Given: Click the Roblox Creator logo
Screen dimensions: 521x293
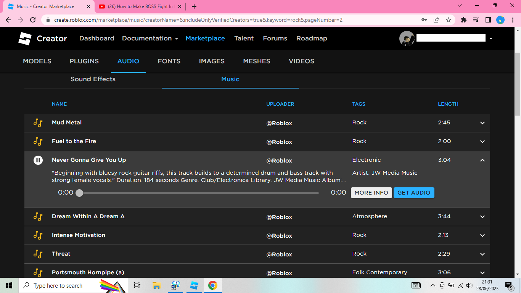Looking at the screenshot, I should 42,39.
